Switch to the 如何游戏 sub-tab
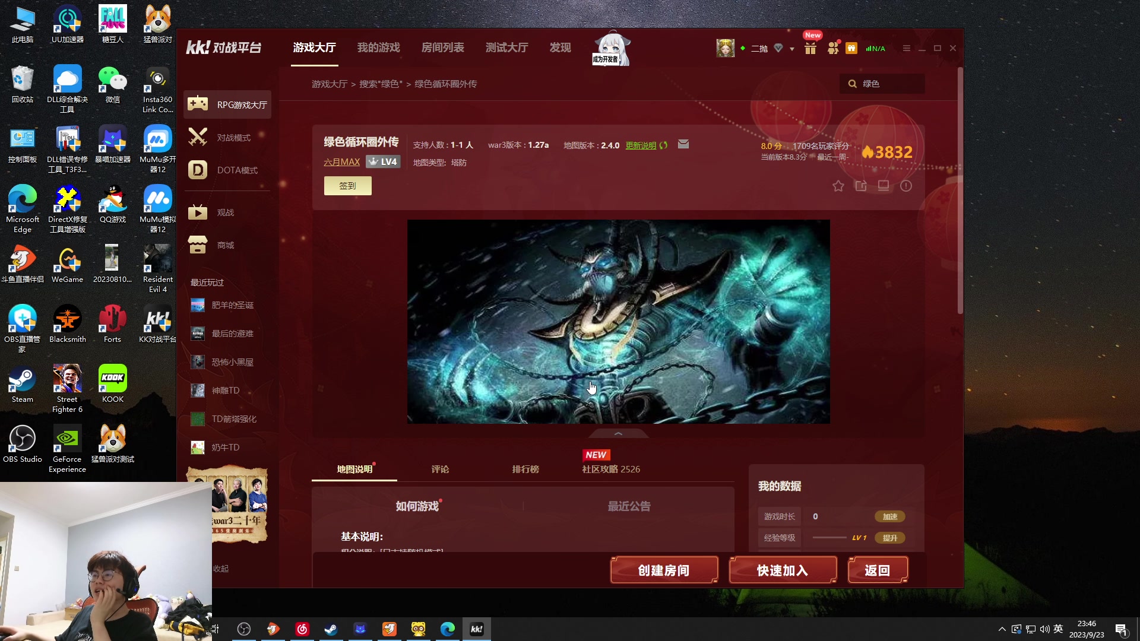Image resolution: width=1140 pixels, height=641 pixels. coord(417,506)
